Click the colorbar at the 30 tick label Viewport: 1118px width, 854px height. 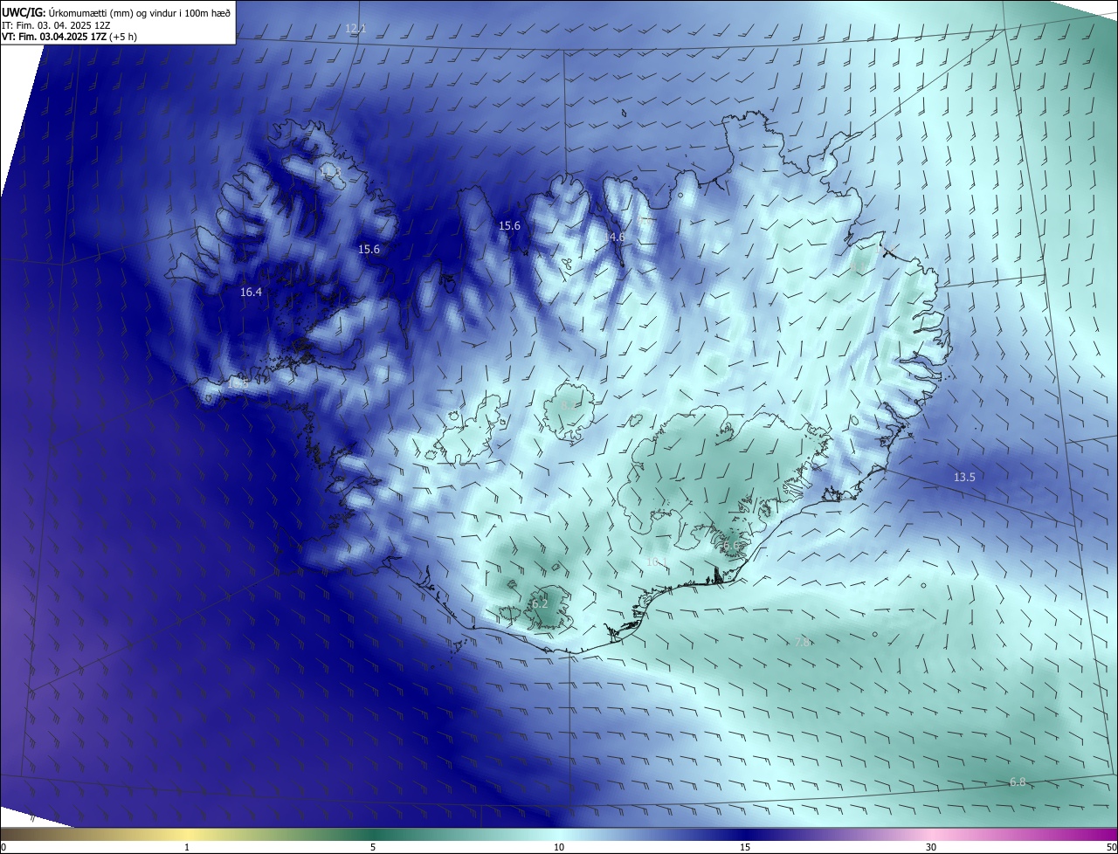931,847
